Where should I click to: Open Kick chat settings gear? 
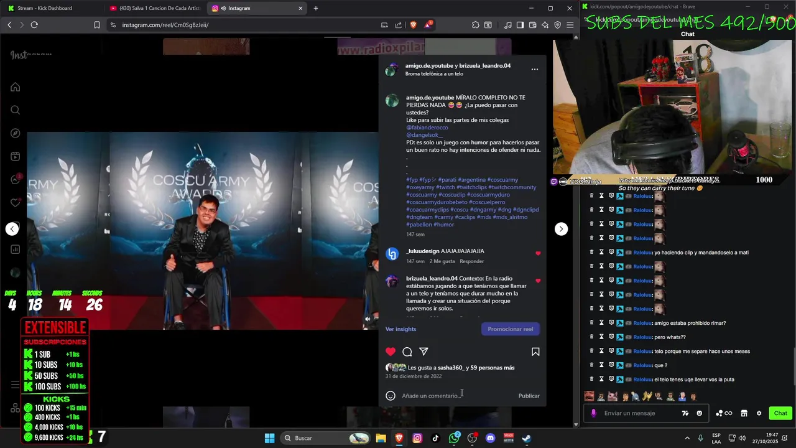click(x=759, y=413)
